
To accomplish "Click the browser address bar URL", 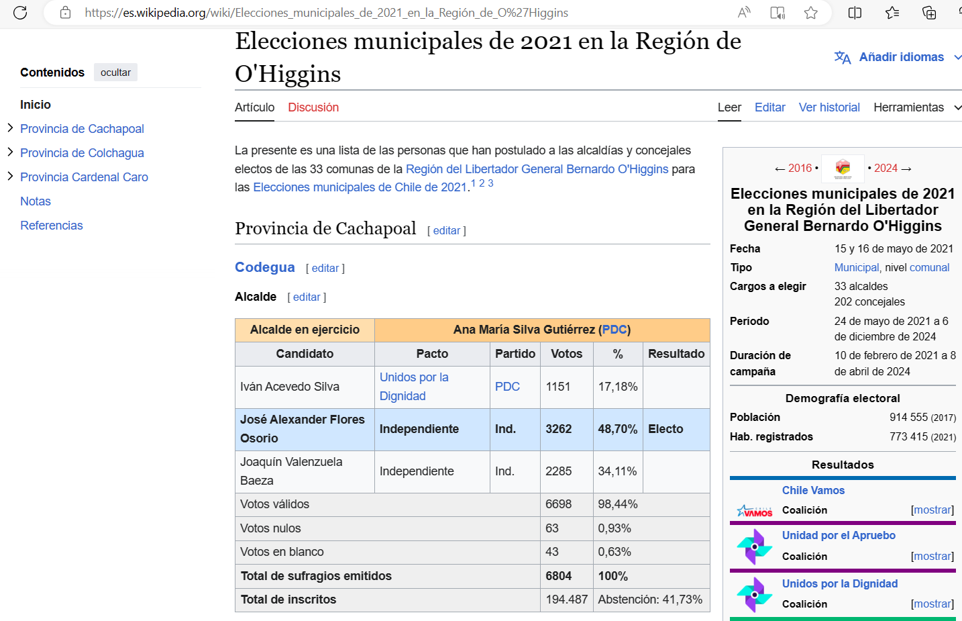I will (327, 13).
